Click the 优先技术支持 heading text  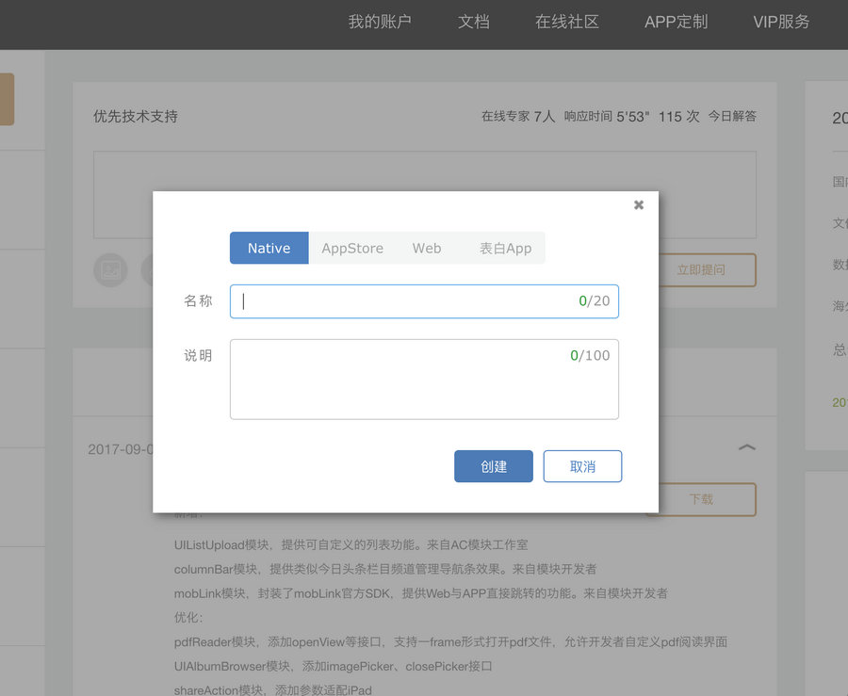[x=135, y=116]
